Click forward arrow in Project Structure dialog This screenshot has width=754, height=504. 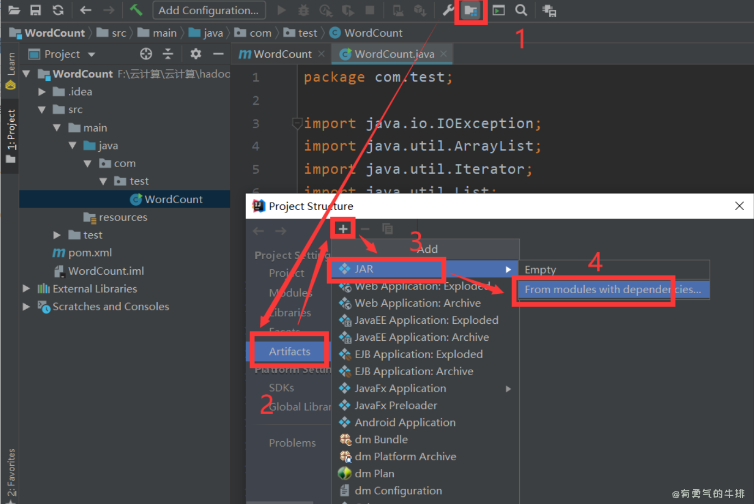pos(281,231)
